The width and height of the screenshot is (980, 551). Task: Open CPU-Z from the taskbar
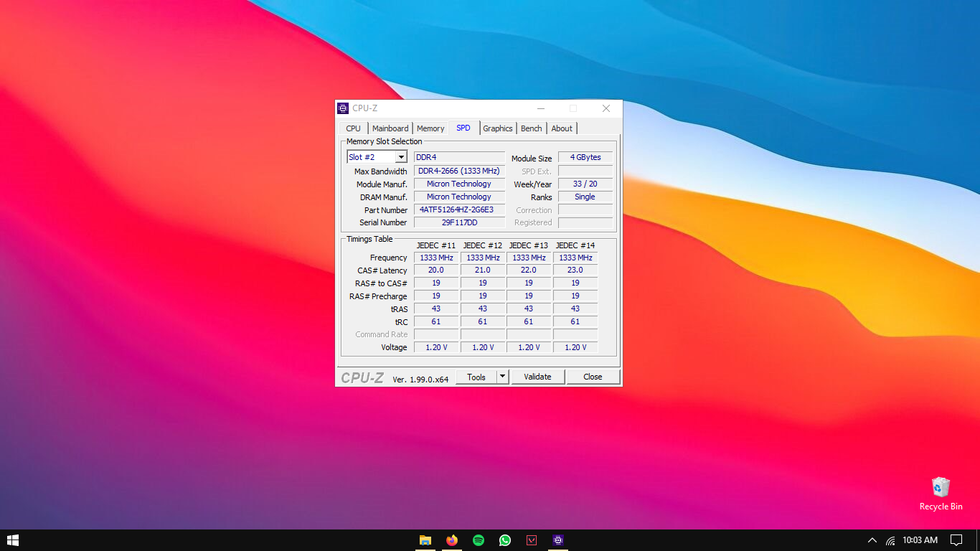click(x=557, y=540)
